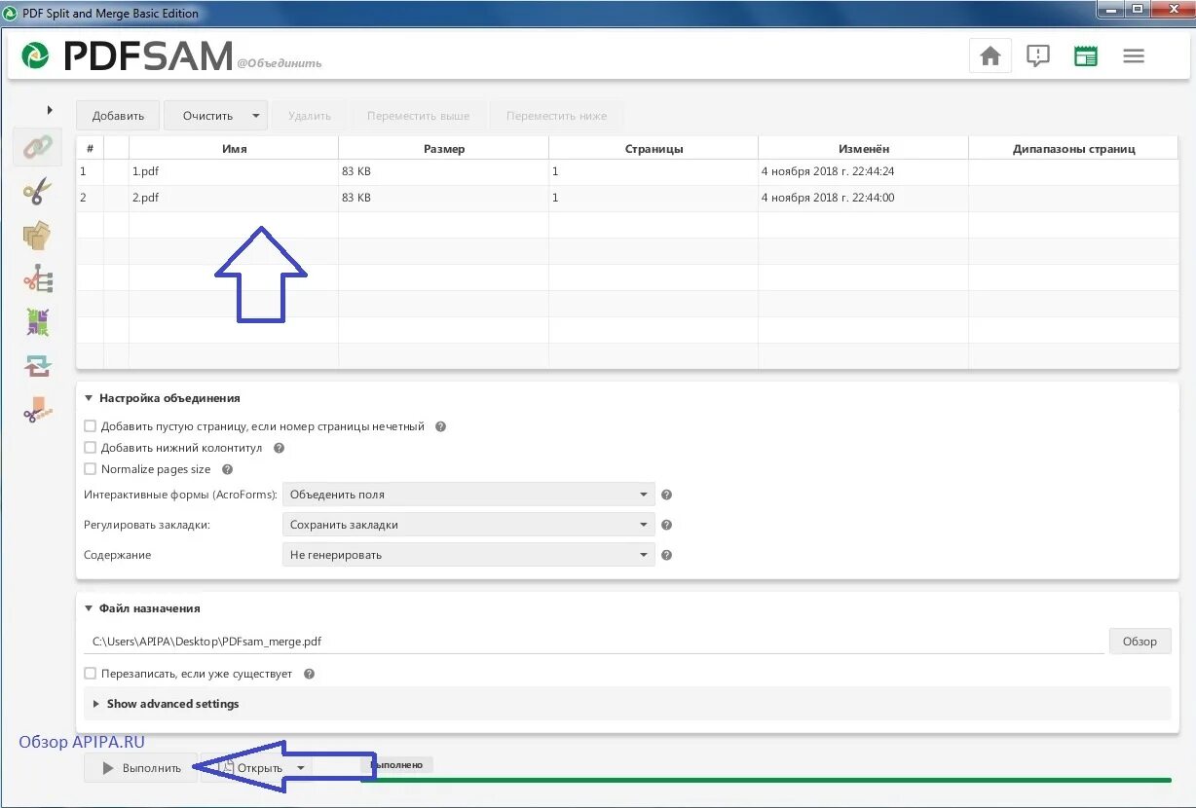Click the PDFsam logo icon in the header
The height and width of the screenshot is (808, 1196).
36,55
